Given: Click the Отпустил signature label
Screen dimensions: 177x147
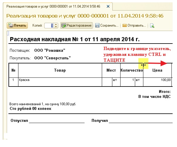Looking at the screenshot, I should [x=19, y=120].
